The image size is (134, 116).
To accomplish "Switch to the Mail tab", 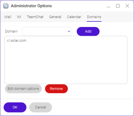I will coord(8,17).
